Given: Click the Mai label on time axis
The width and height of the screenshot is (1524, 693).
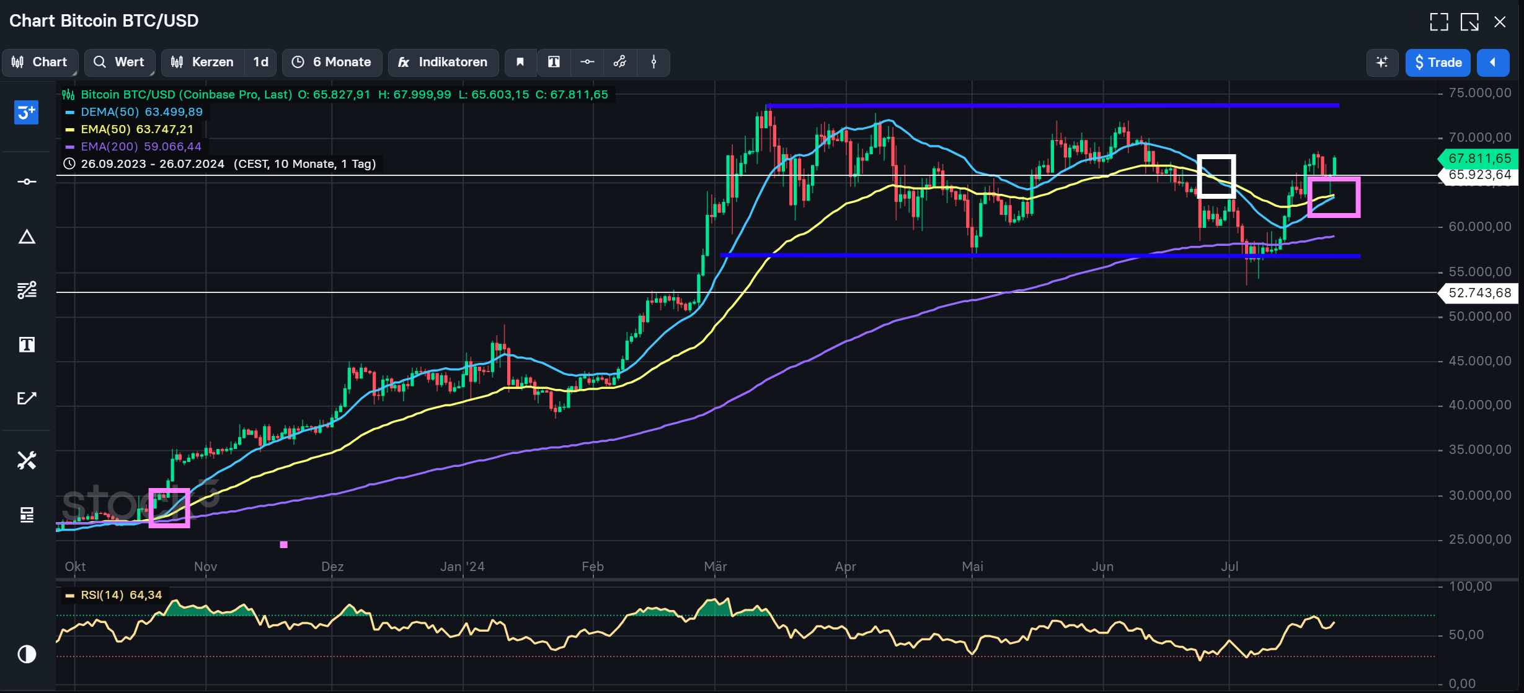Looking at the screenshot, I should (973, 567).
